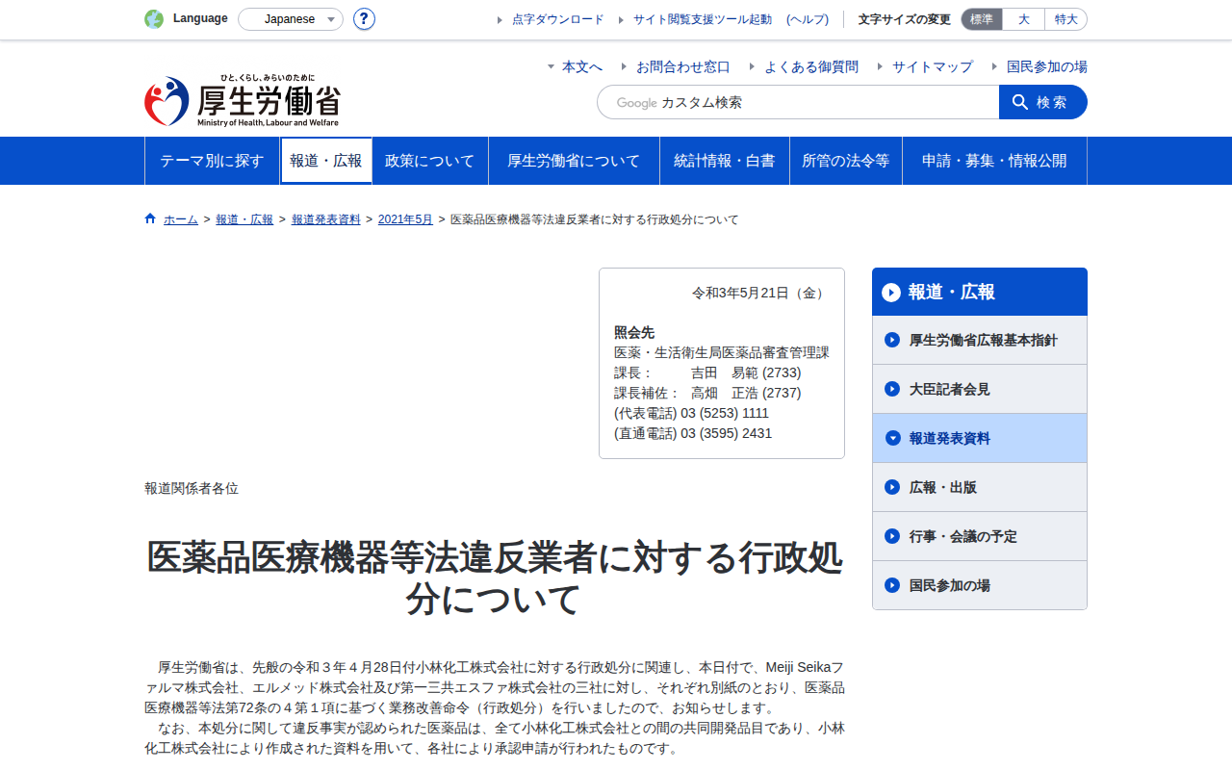Set font size to 標準
Viewport: 1232px width, 770px height.
(x=982, y=19)
